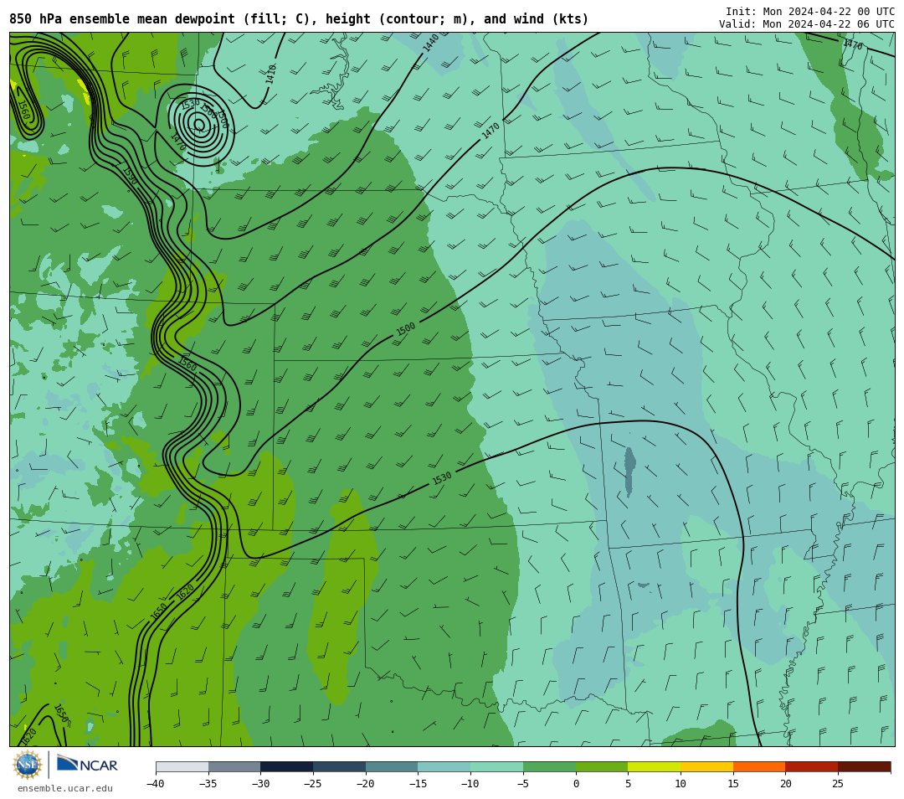
Task: Click the -40 colorbar tick label
Action: 155,783
